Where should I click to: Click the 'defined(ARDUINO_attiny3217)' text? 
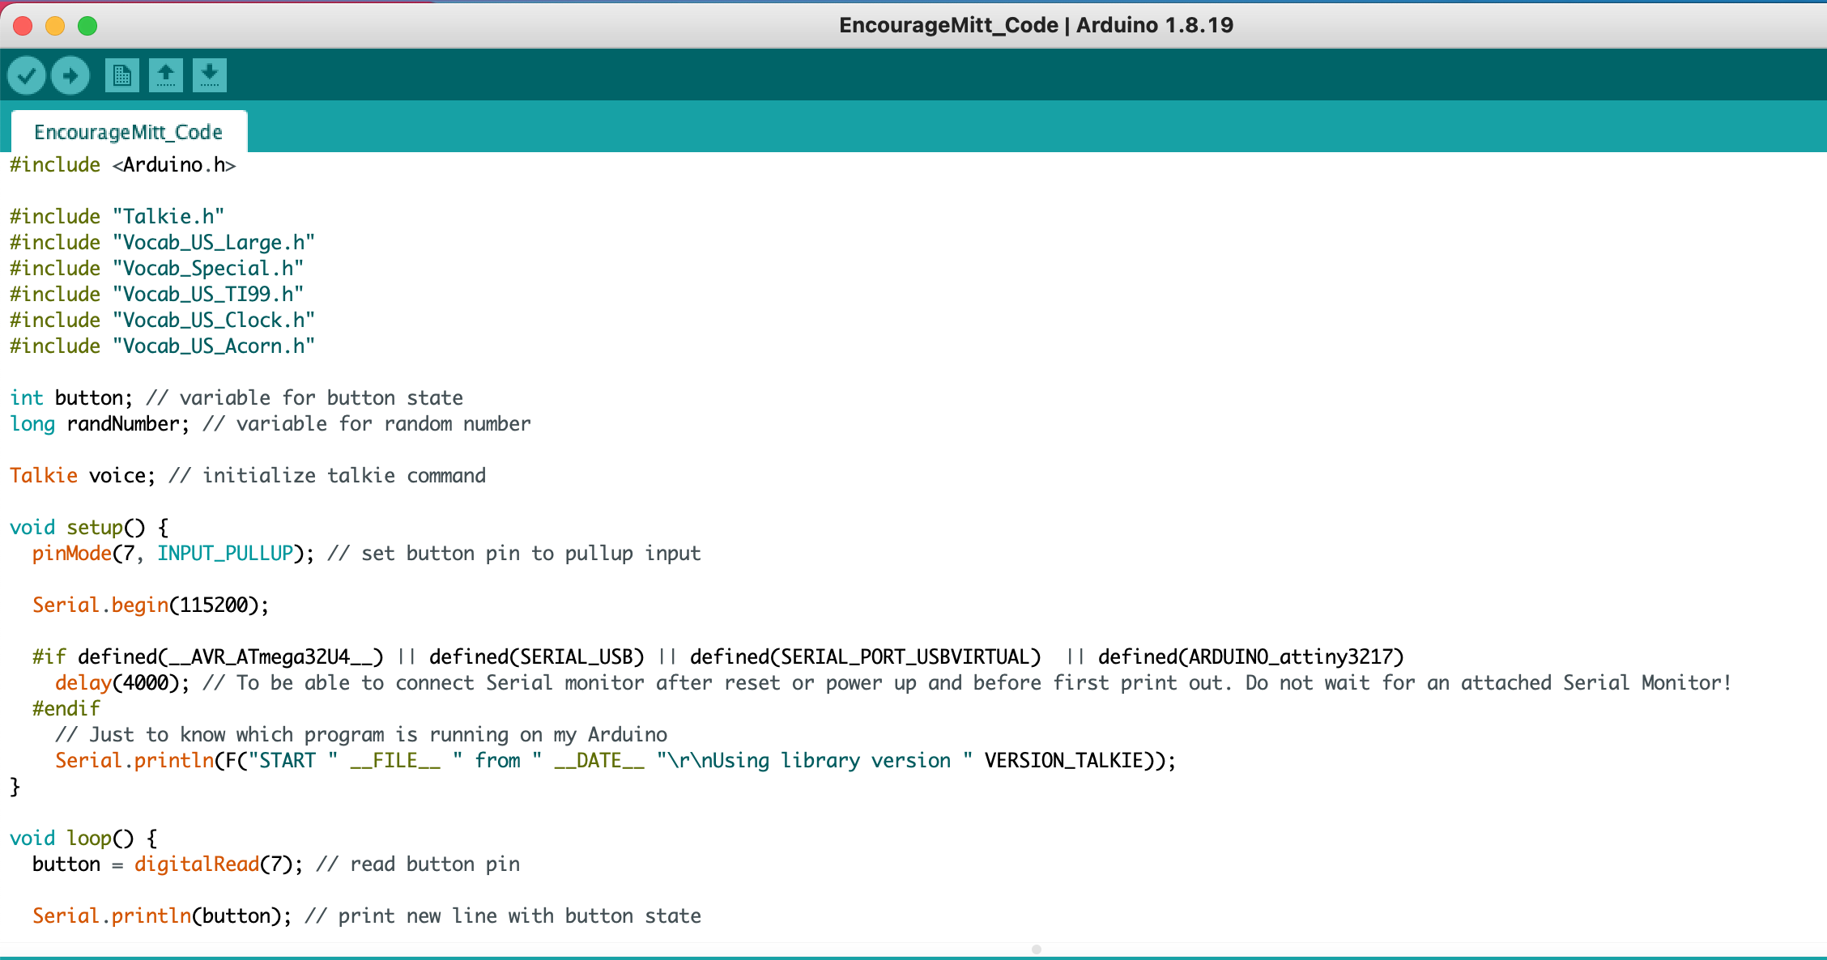pyautogui.click(x=1251, y=657)
